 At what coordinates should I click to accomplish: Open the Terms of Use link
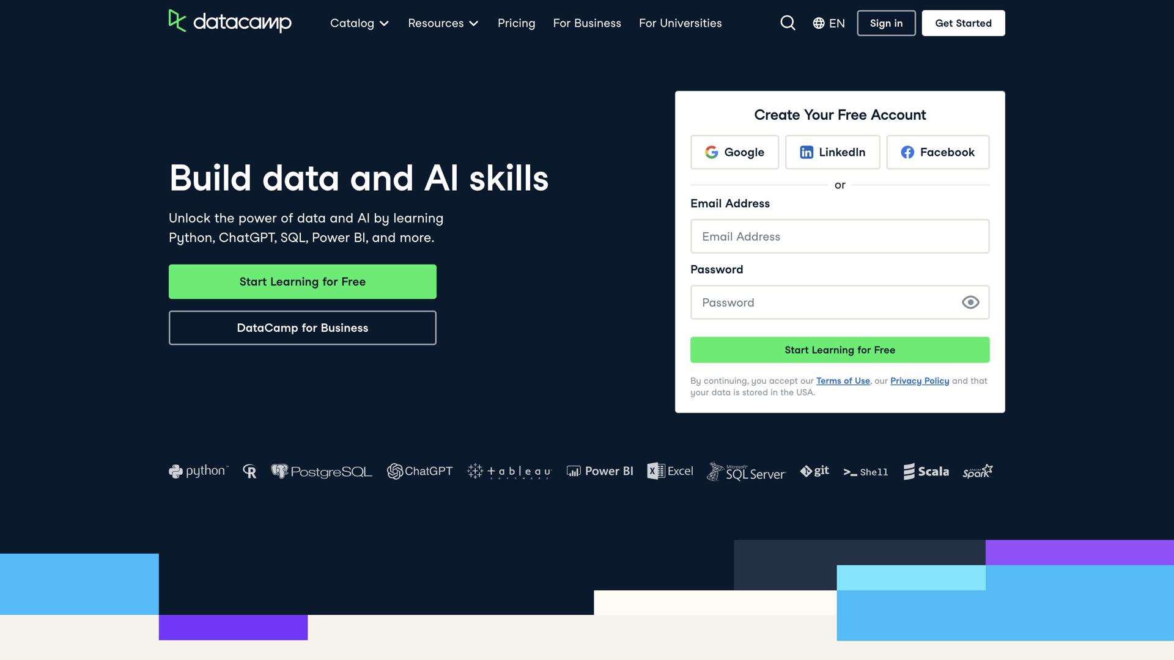tap(843, 381)
